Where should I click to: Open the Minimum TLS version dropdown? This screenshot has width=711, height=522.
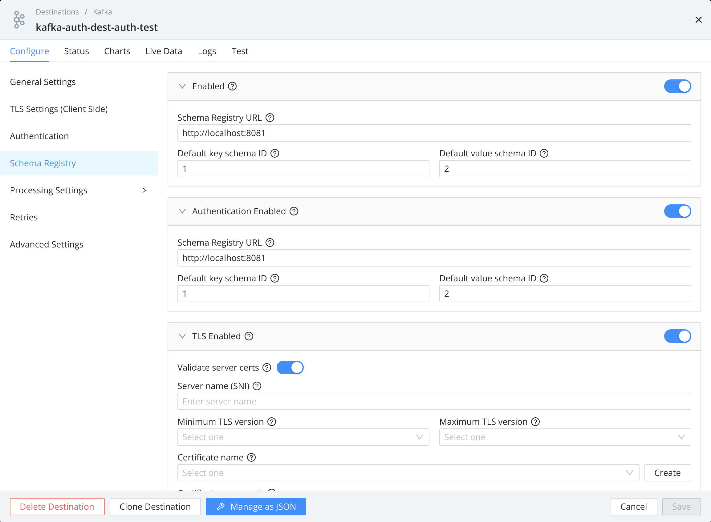pos(303,437)
